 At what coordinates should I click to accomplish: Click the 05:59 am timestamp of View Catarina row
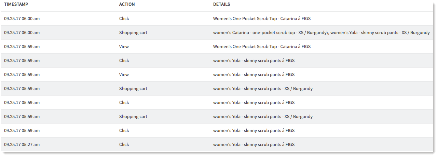(22, 47)
